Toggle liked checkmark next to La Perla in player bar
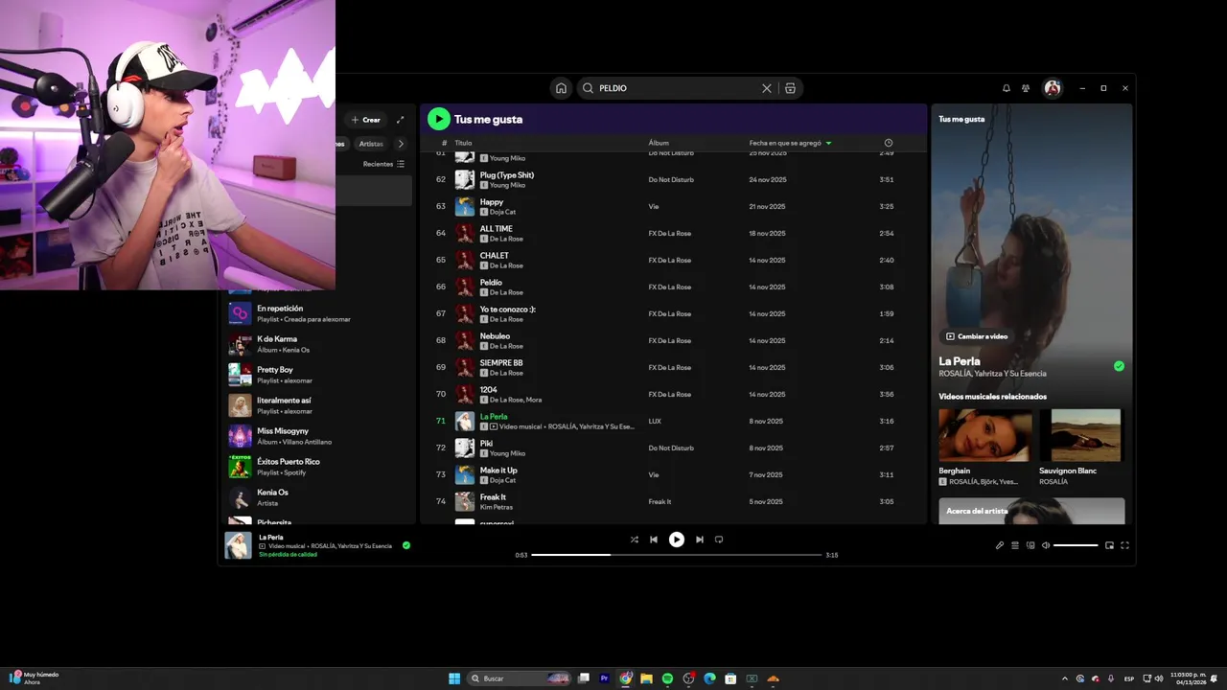Viewport: 1227px width, 690px height. 406,545
